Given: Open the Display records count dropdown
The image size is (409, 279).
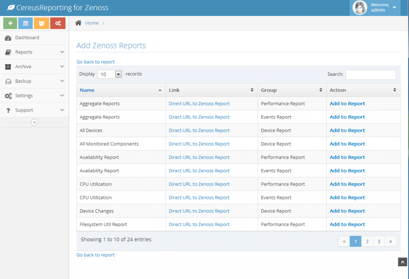Looking at the screenshot, I should tap(110, 74).
